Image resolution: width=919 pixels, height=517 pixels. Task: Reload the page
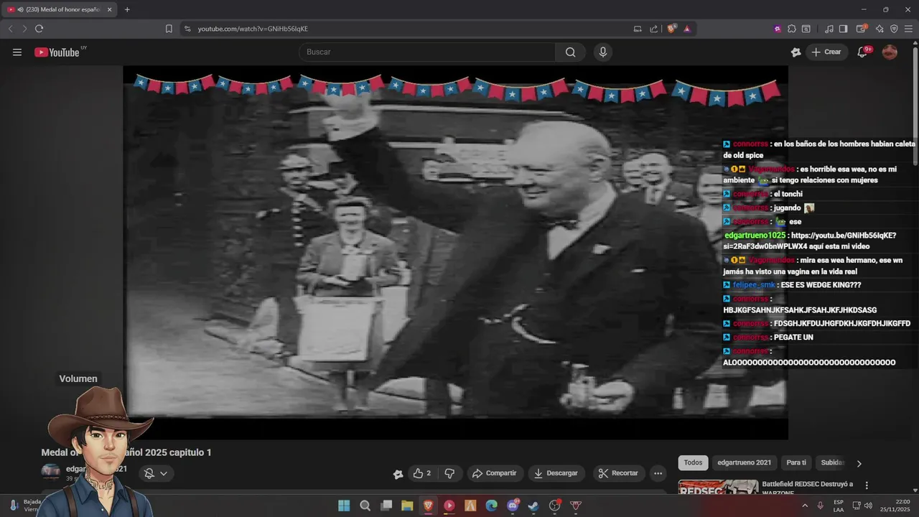coord(39,29)
